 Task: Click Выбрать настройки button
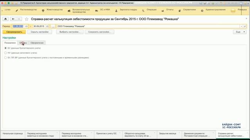point(70,32)
